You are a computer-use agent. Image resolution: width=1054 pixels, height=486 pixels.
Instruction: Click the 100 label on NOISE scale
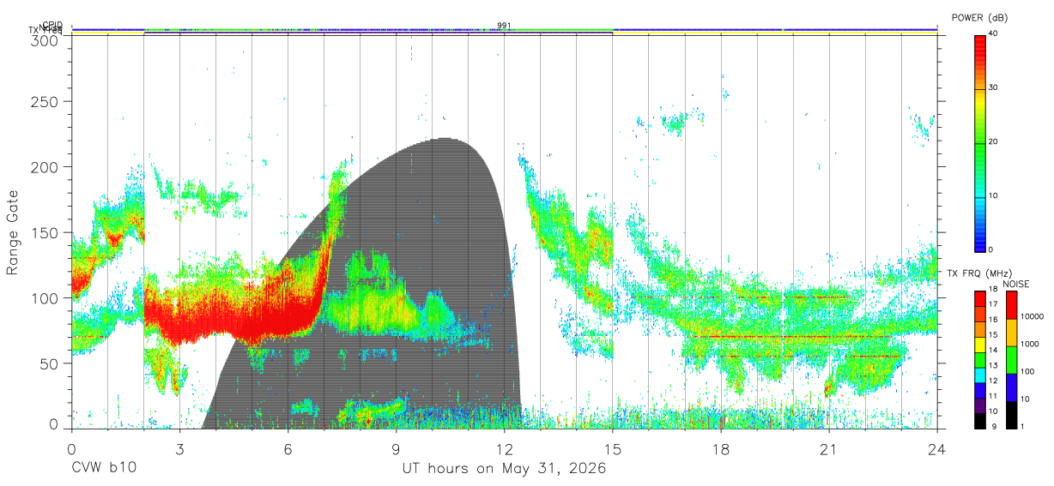[x=1027, y=371]
